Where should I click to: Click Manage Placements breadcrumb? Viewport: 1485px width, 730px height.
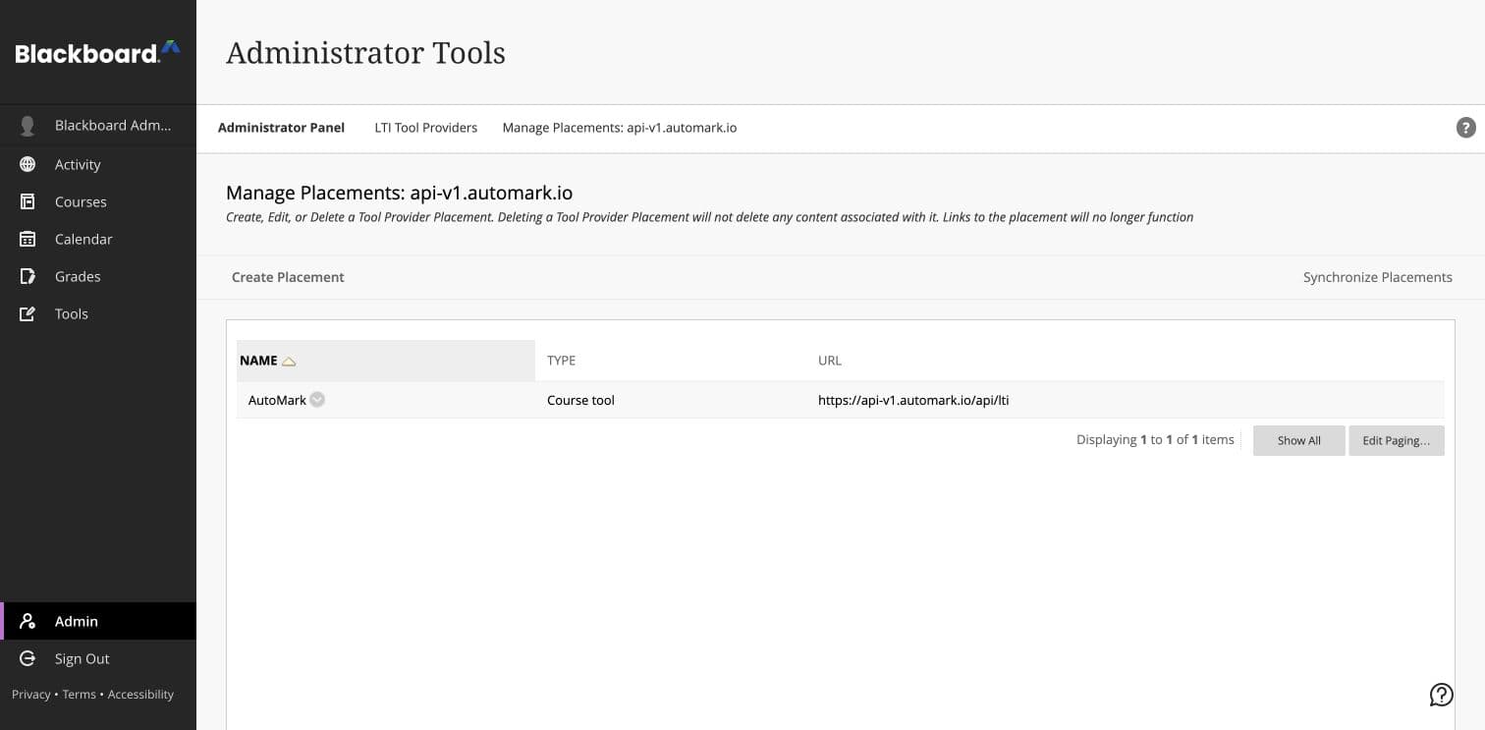(620, 128)
